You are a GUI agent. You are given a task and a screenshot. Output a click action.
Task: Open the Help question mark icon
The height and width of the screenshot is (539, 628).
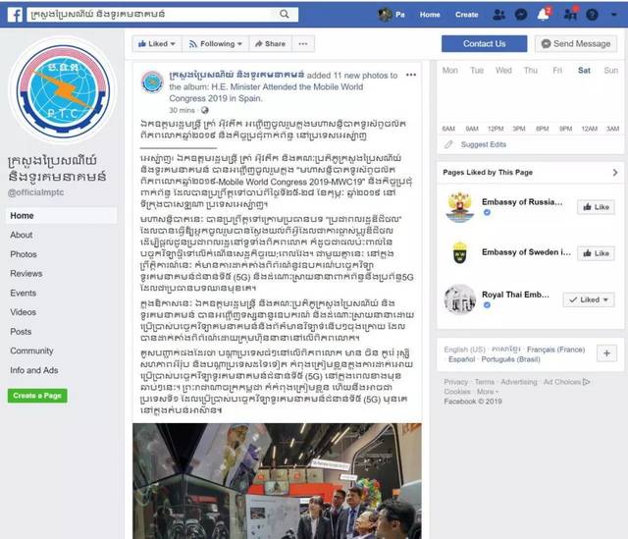(x=592, y=15)
